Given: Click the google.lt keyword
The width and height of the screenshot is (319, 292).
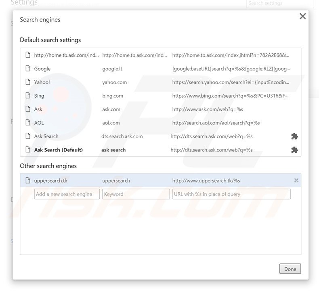Looking at the screenshot, I should pyautogui.click(x=112, y=69).
